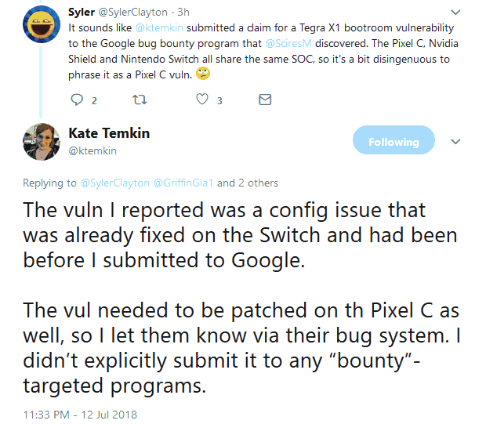
Task: Expand the chevron menu on Syler's tweet
Action: point(455,13)
